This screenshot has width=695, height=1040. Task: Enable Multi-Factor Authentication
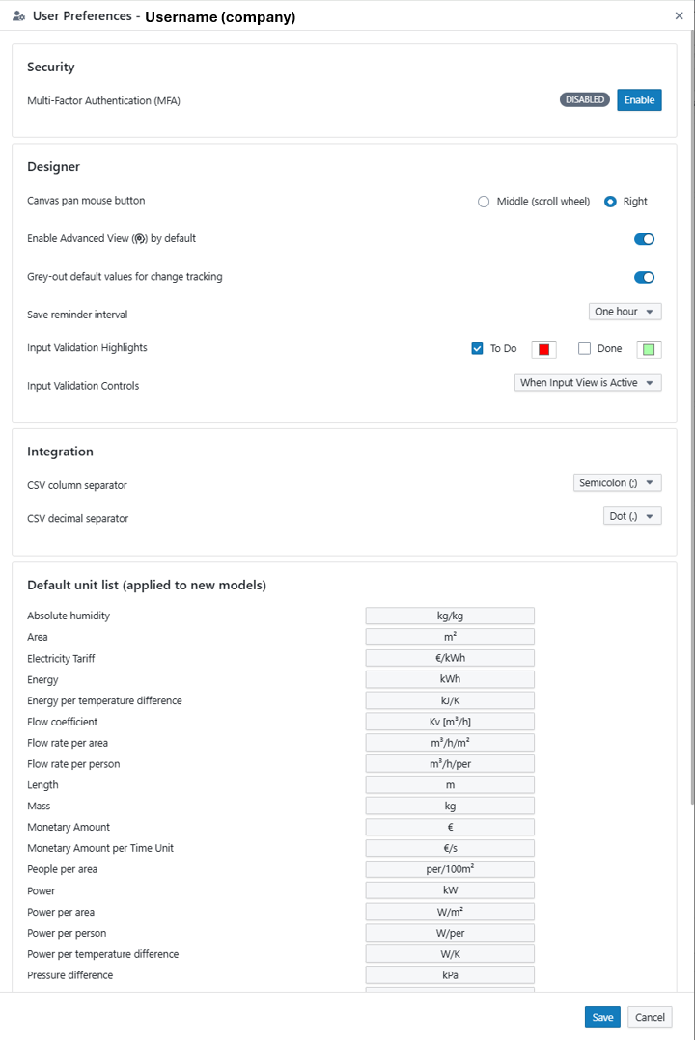click(639, 100)
